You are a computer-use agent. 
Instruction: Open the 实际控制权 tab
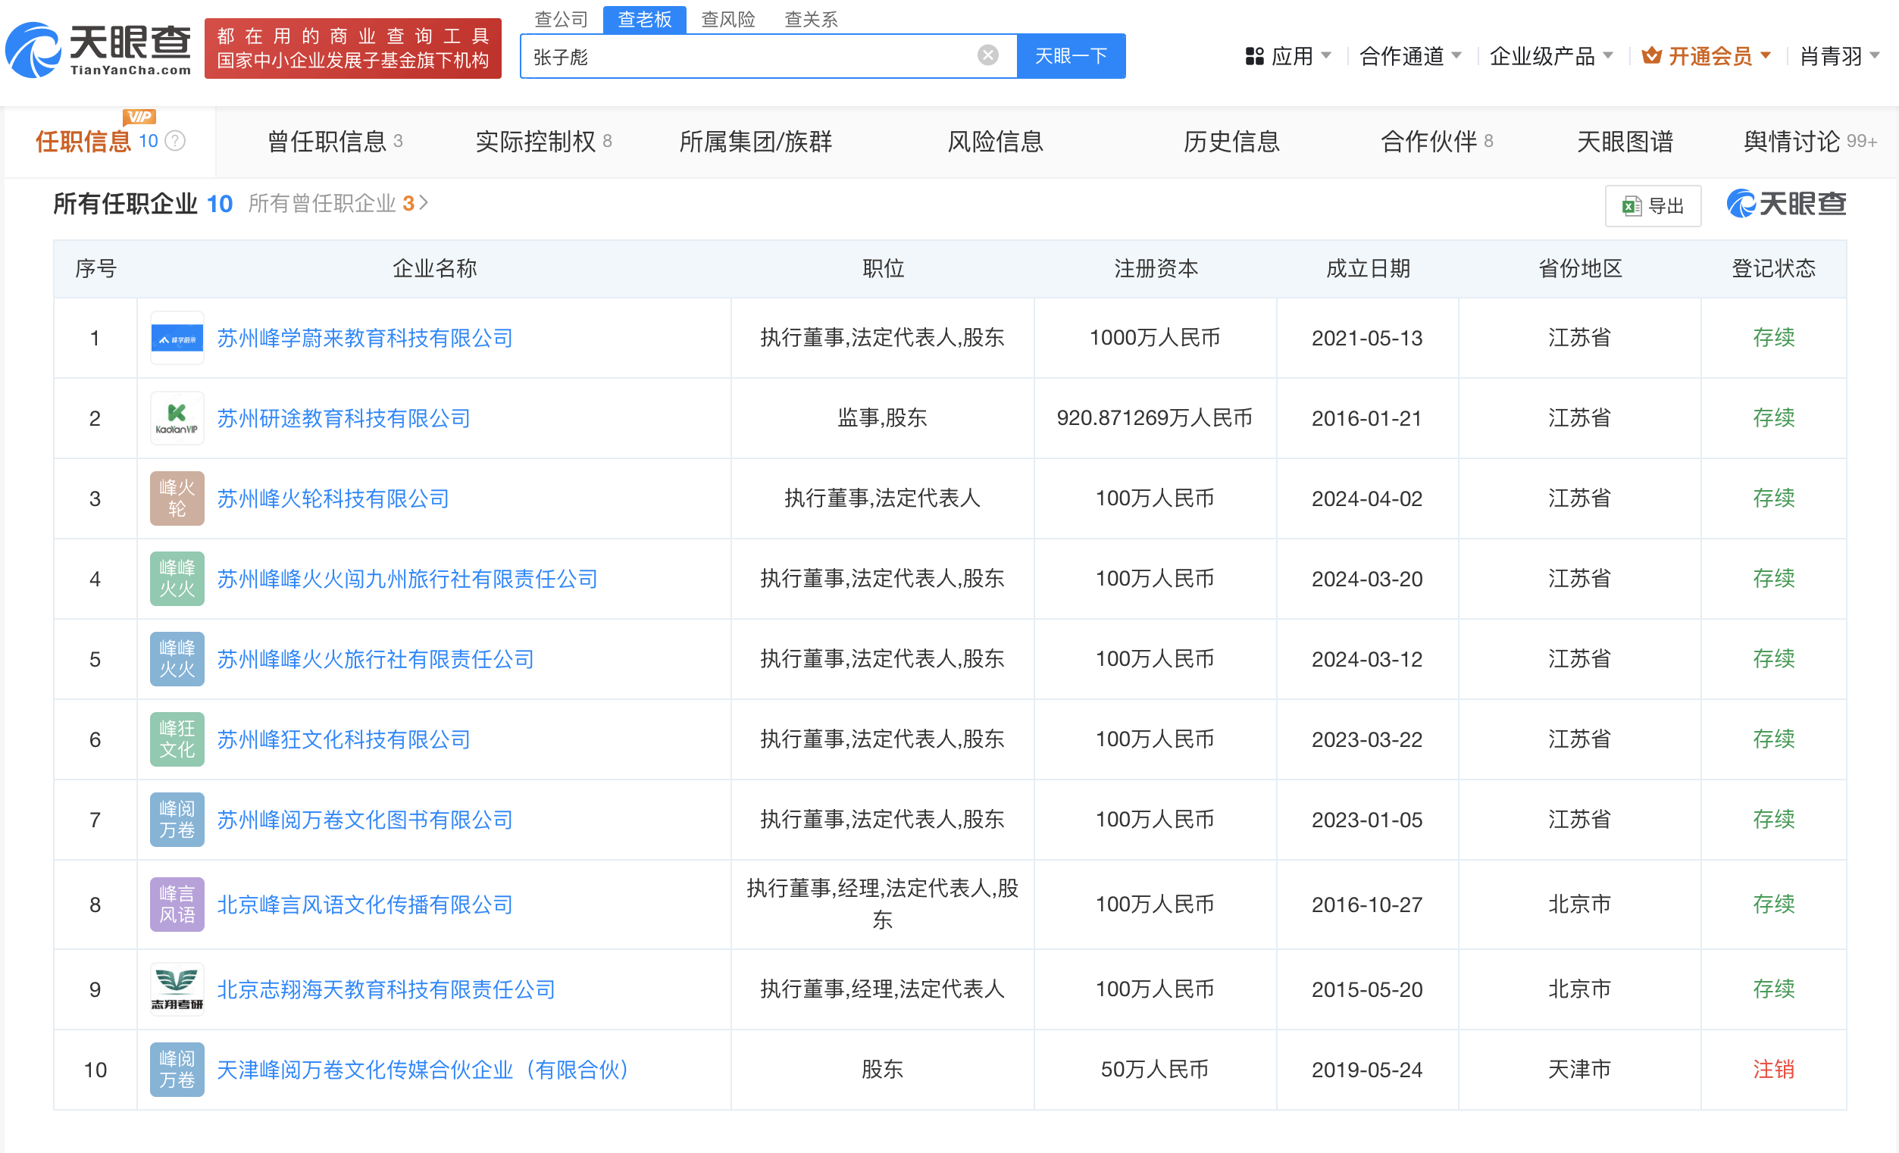point(543,141)
